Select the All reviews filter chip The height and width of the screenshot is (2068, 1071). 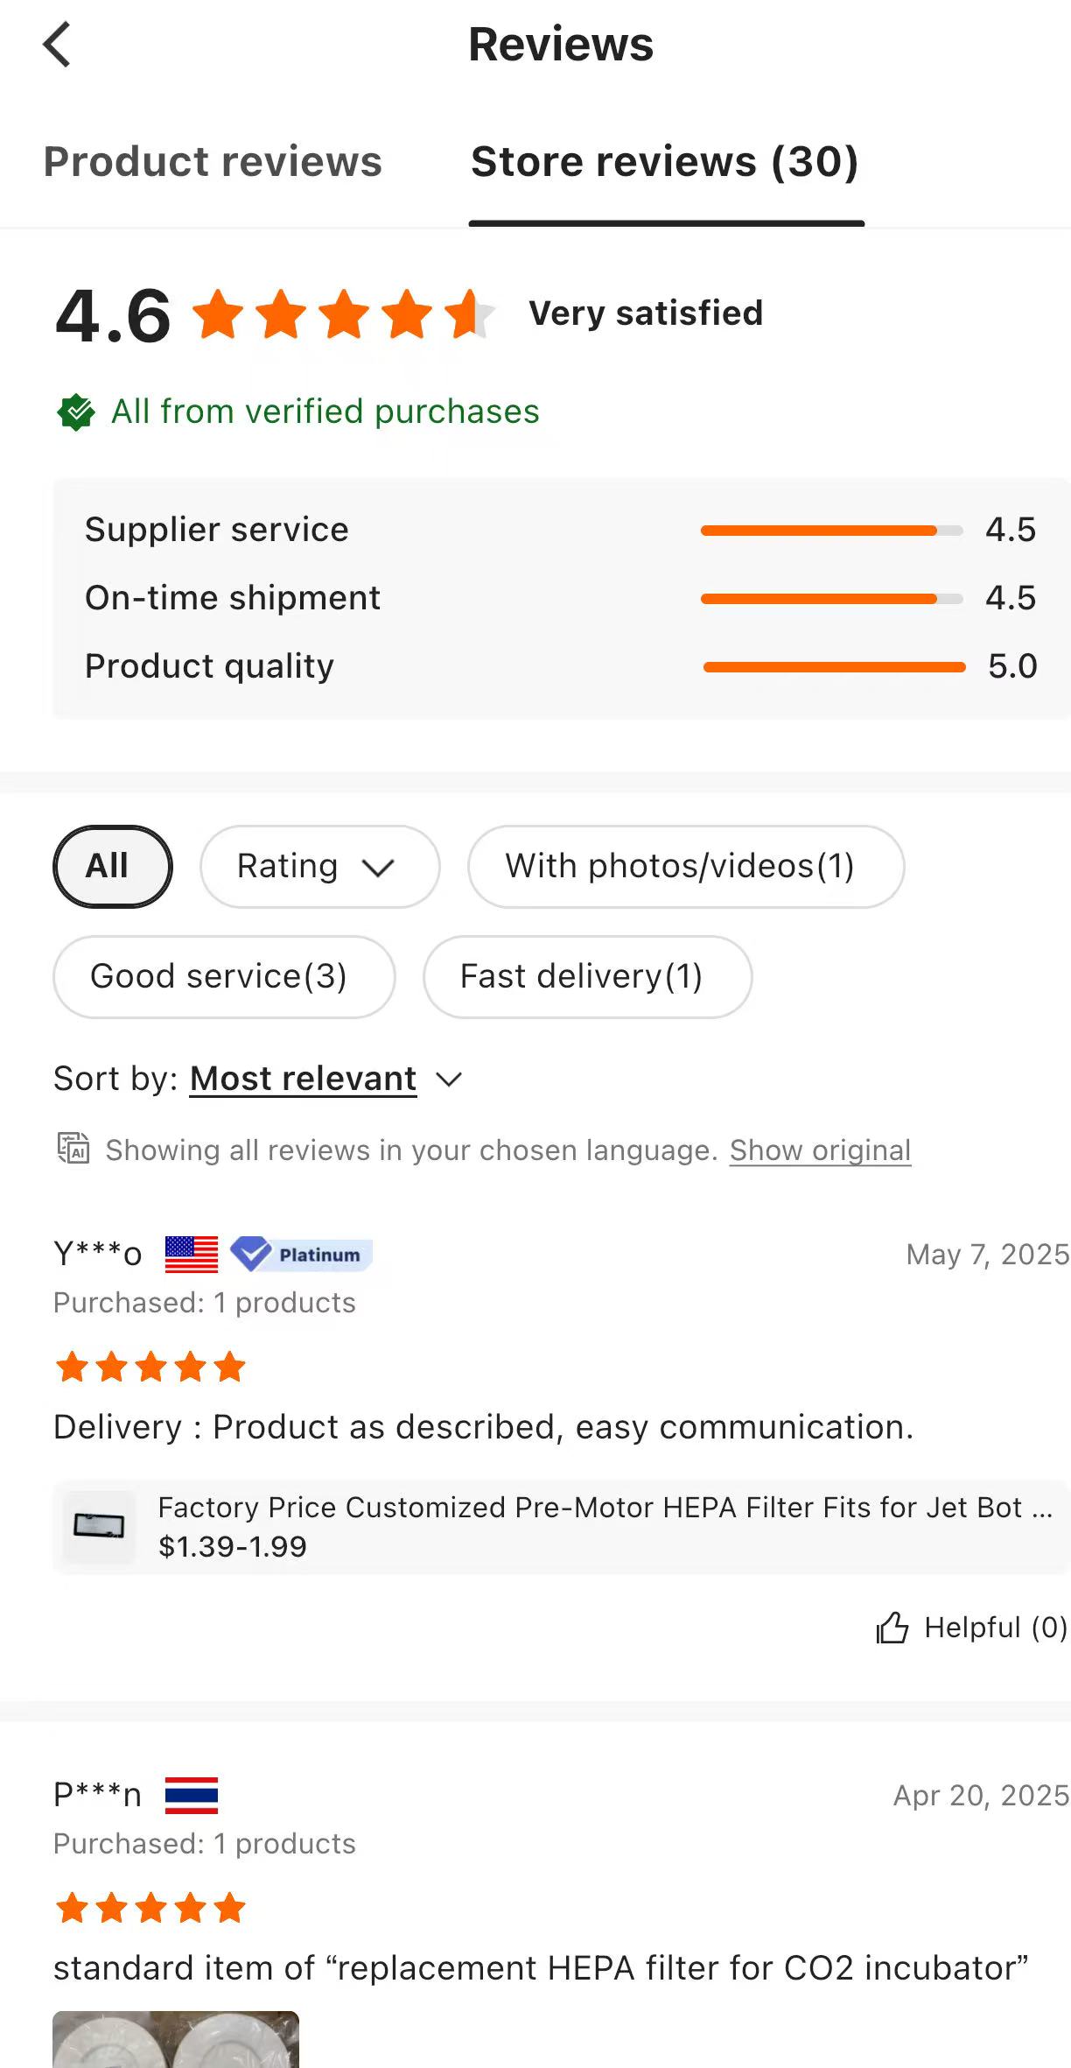pyautogui.click(x=112, y=865)
